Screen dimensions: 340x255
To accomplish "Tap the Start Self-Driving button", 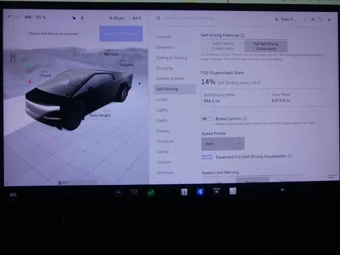I will coord(121,33).
